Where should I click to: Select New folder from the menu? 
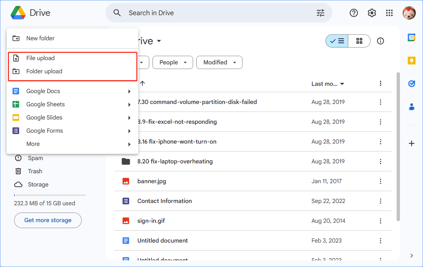[40, 38]
